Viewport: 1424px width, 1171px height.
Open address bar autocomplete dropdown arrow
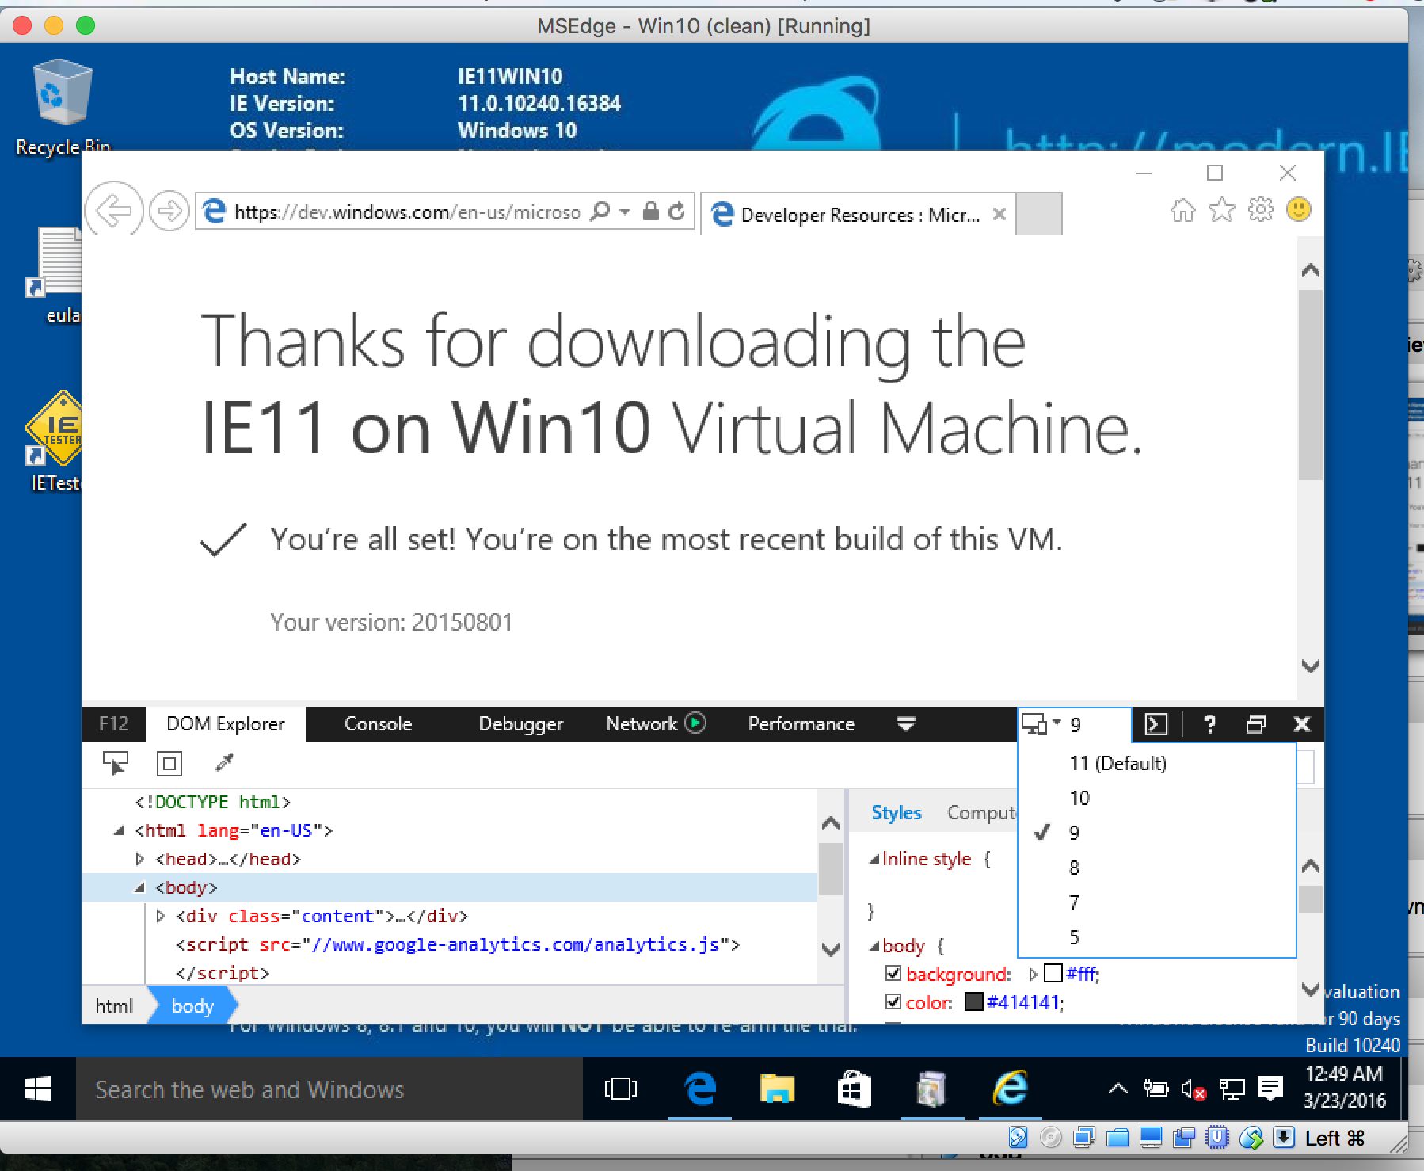click(x=625, y=212)
